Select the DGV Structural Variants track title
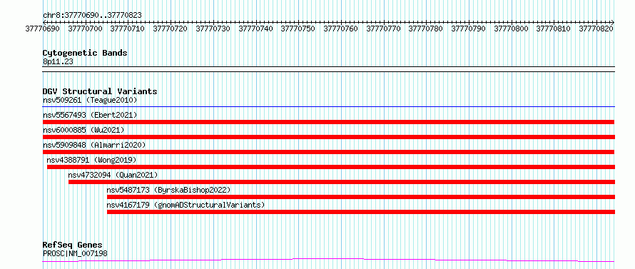 pyautogui.click(x=100, y=91)
